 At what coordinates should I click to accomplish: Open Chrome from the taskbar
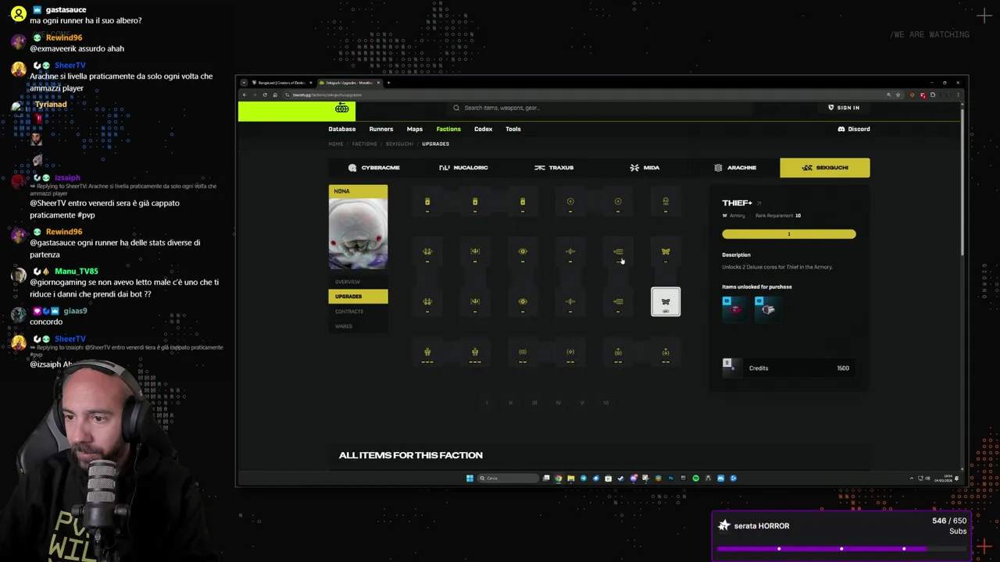[559, 478]
